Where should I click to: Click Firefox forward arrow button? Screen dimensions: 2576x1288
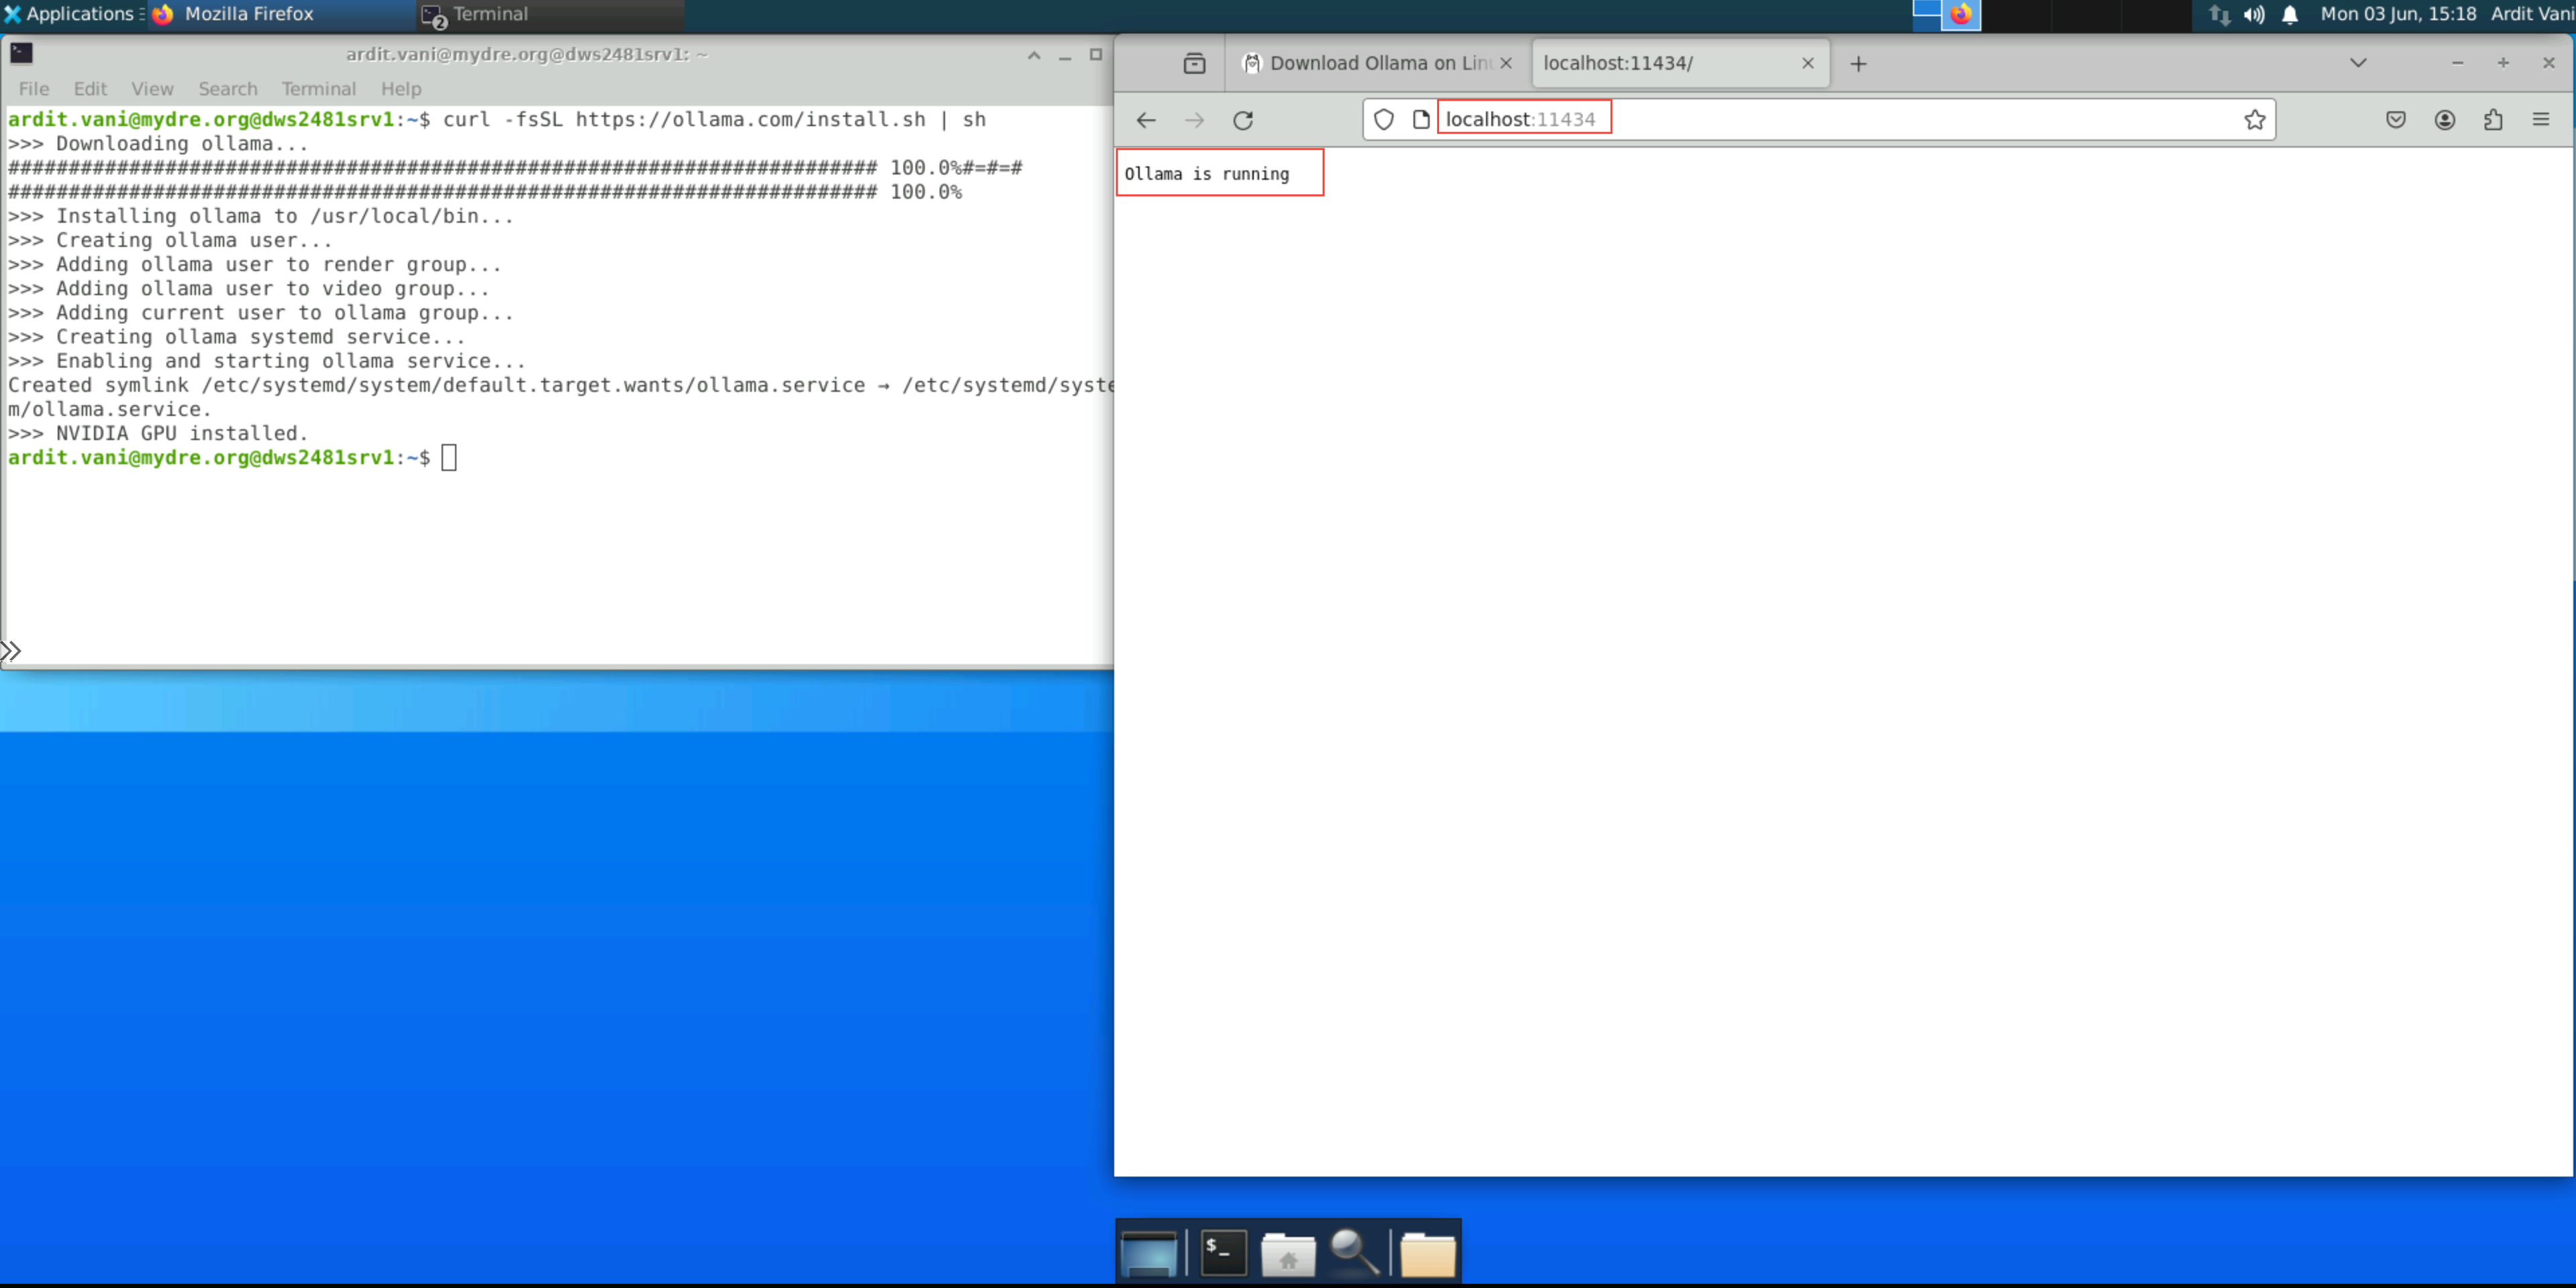click(1194, 120)
